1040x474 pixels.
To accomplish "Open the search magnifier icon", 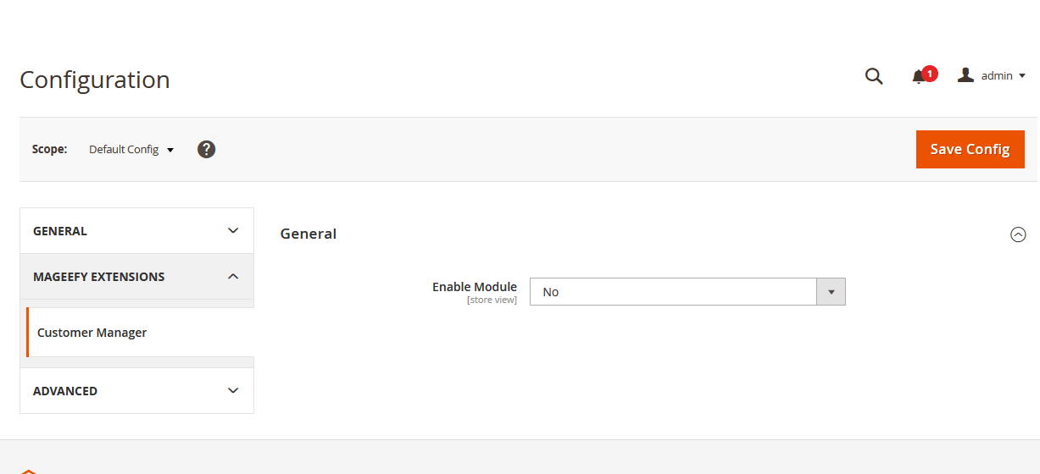I will click(874, 77).
